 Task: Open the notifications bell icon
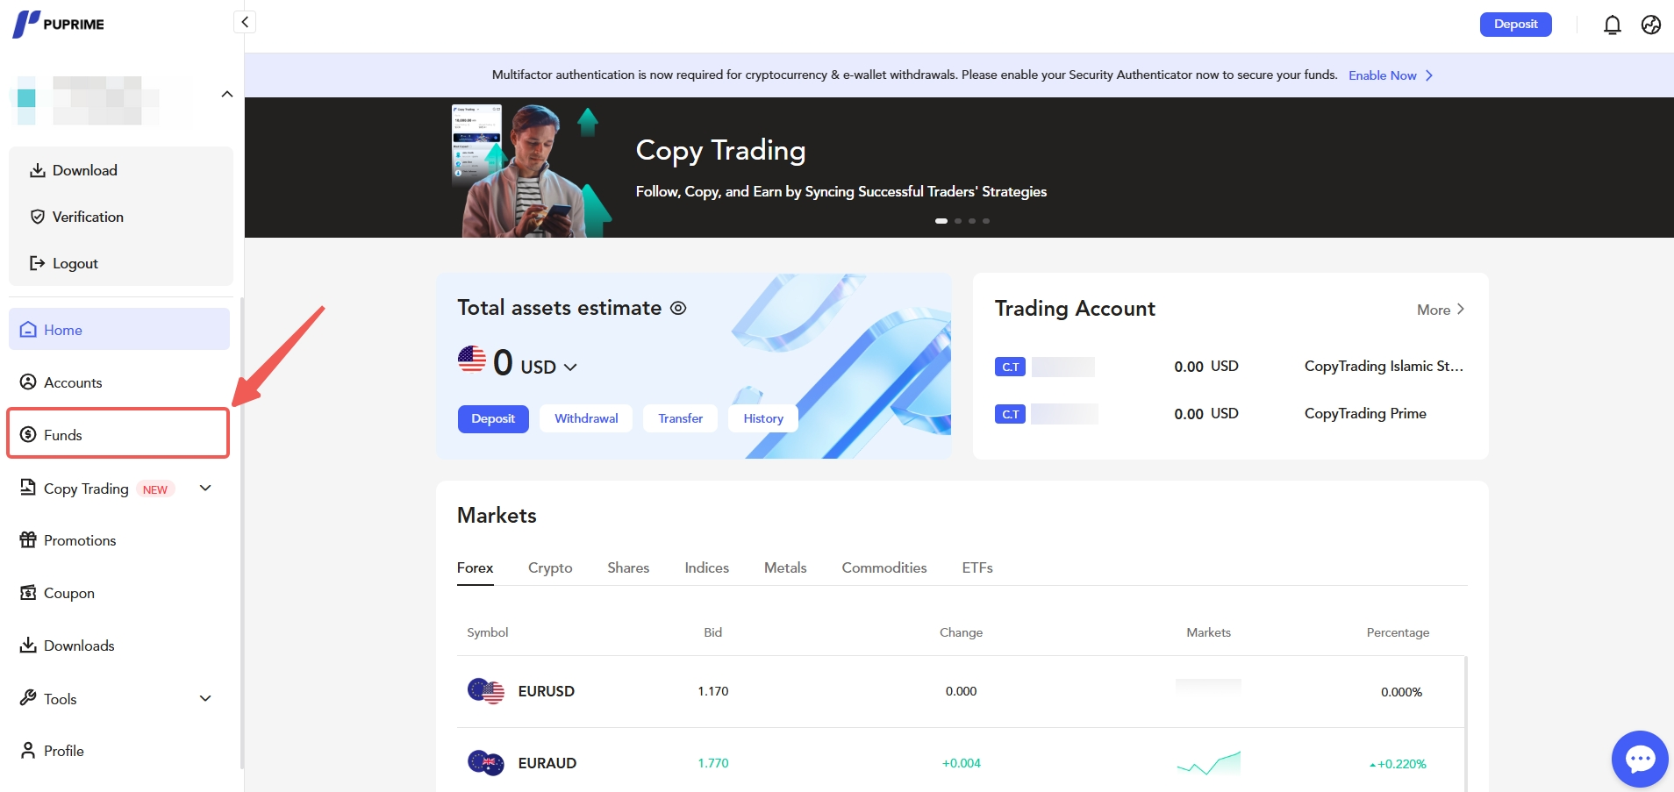(1612, 25)
